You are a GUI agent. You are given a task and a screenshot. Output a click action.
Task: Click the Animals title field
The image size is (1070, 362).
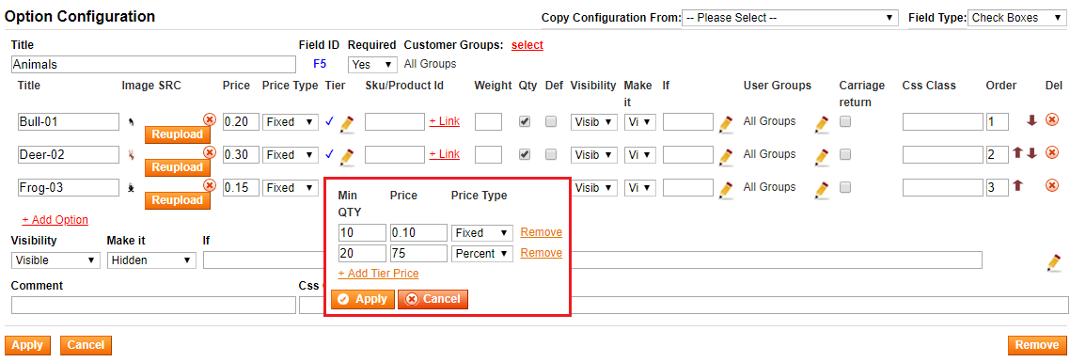(153, 64)
